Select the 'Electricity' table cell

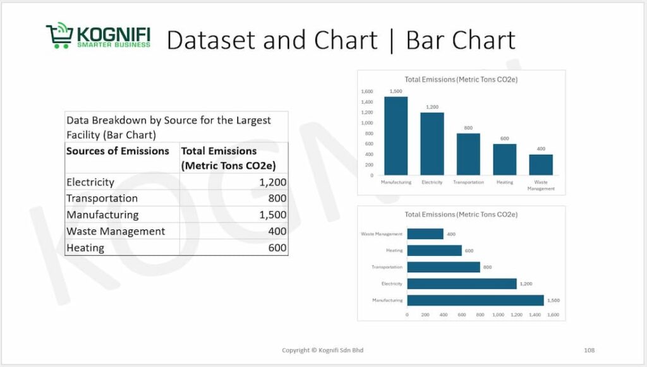pos(122,182)
